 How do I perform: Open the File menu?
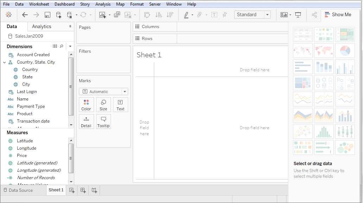click(x=6, y=4)
